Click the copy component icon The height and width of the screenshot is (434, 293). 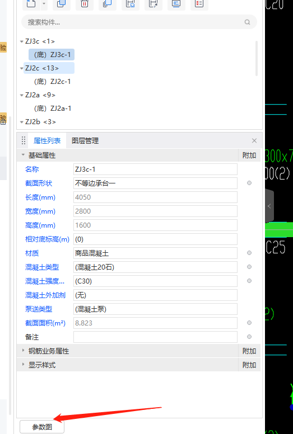(61, 3)
